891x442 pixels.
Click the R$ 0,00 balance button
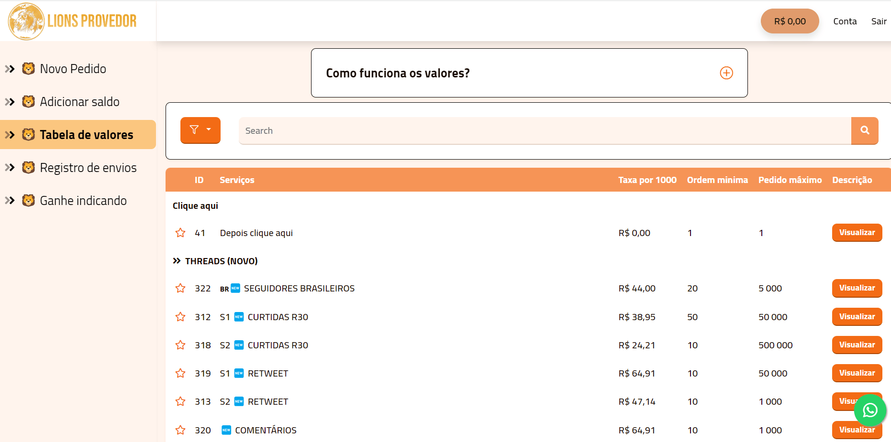[790, 22]
